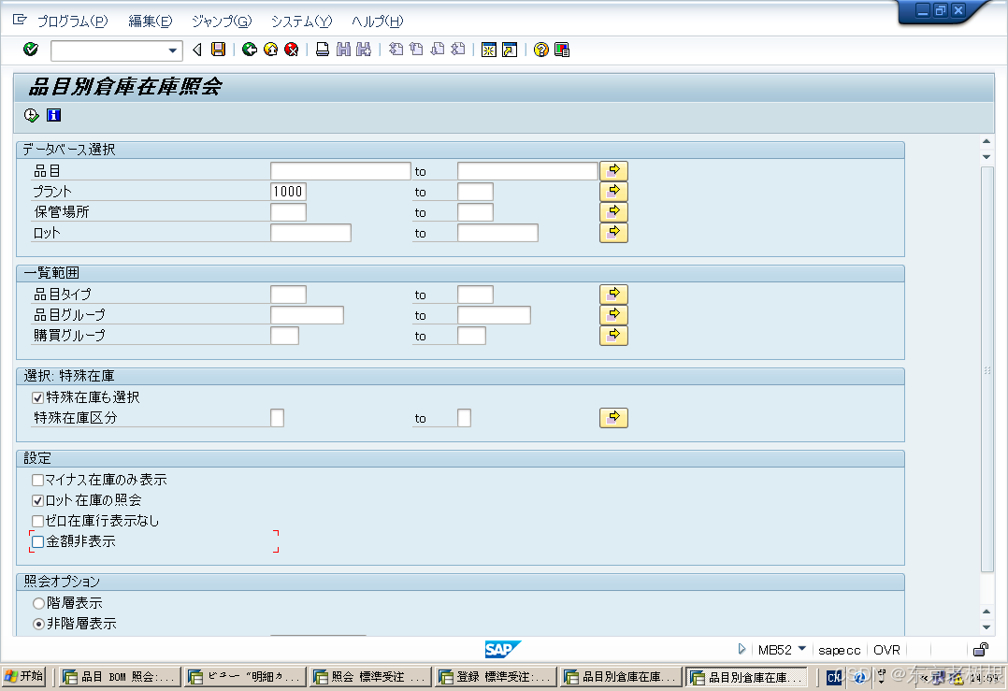Click the ロット from input field

click(x=310, y=233)
